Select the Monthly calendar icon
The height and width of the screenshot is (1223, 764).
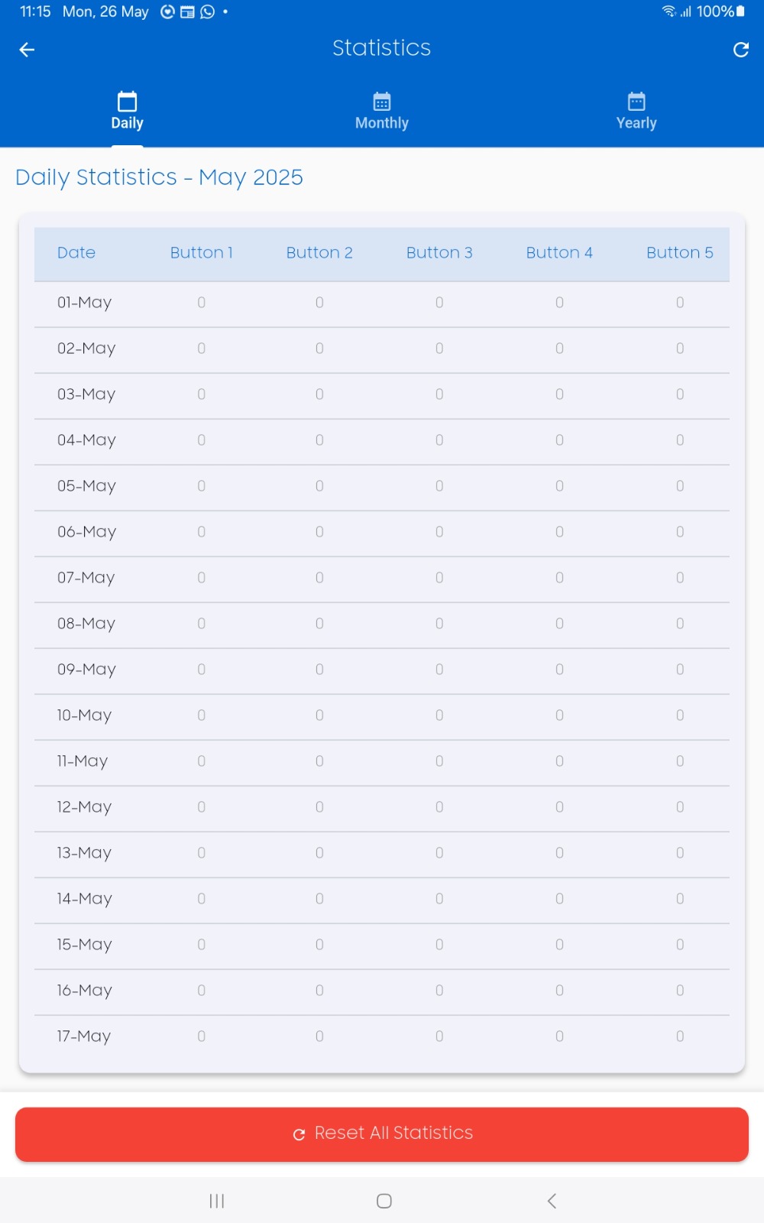(382, 102)
